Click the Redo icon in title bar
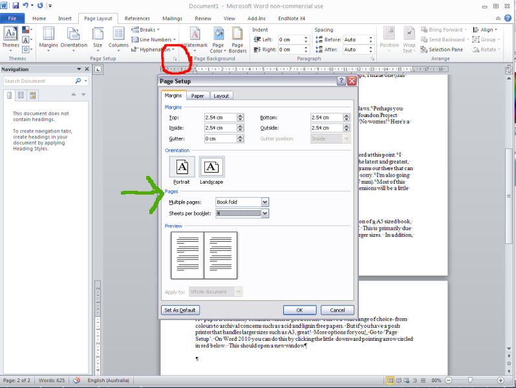Viewport: 516px width, 388px height. [x=40, y=6]
